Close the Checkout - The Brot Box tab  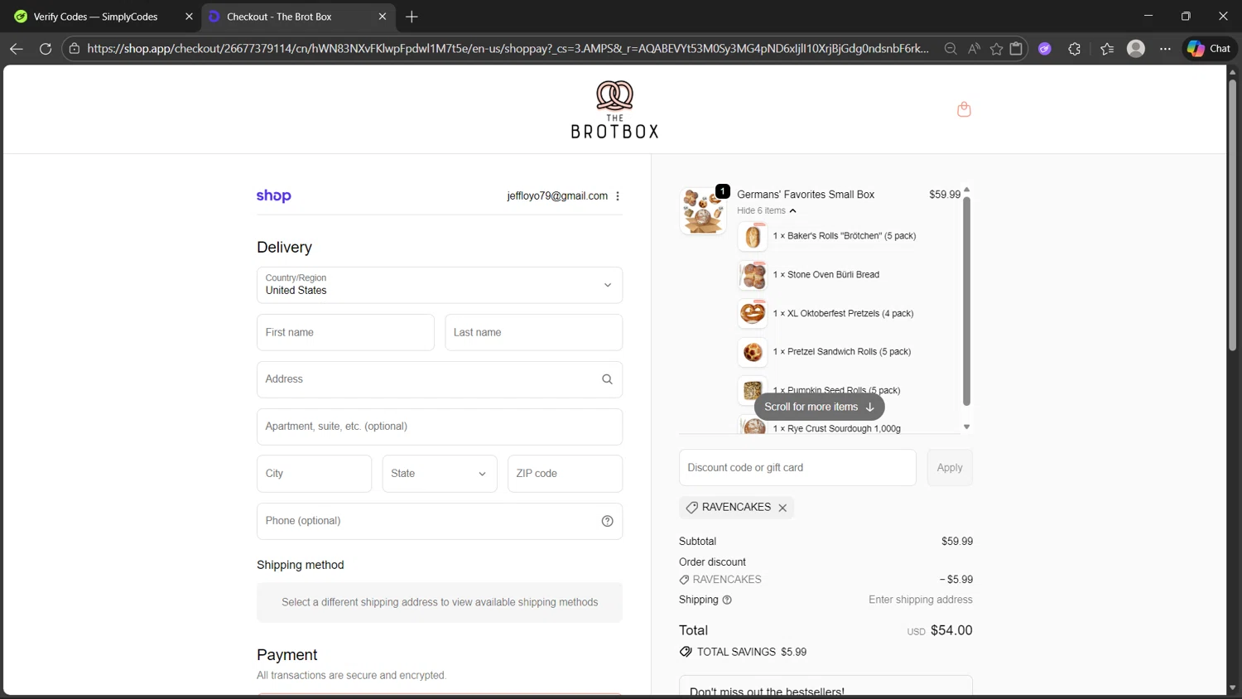[383, 17]
